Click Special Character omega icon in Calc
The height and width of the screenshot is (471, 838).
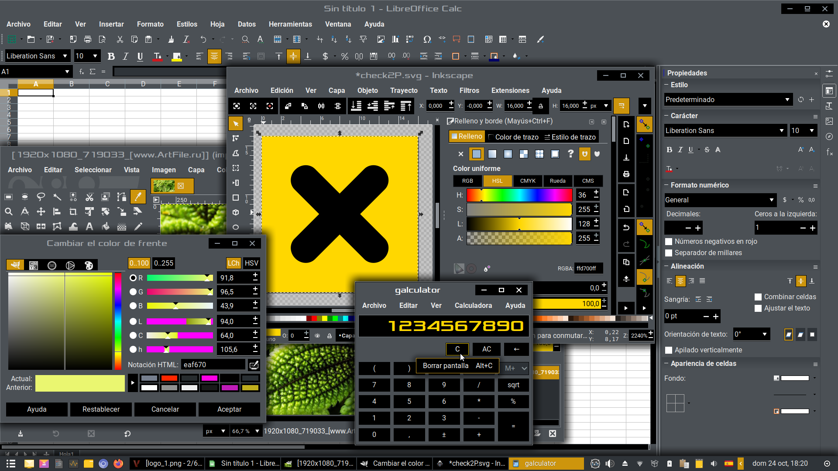click(427, 39)
